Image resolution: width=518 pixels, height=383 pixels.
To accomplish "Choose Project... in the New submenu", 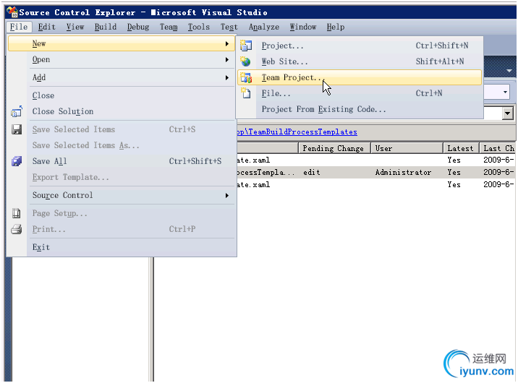I will pyautogui.click(x=360, y=46).
